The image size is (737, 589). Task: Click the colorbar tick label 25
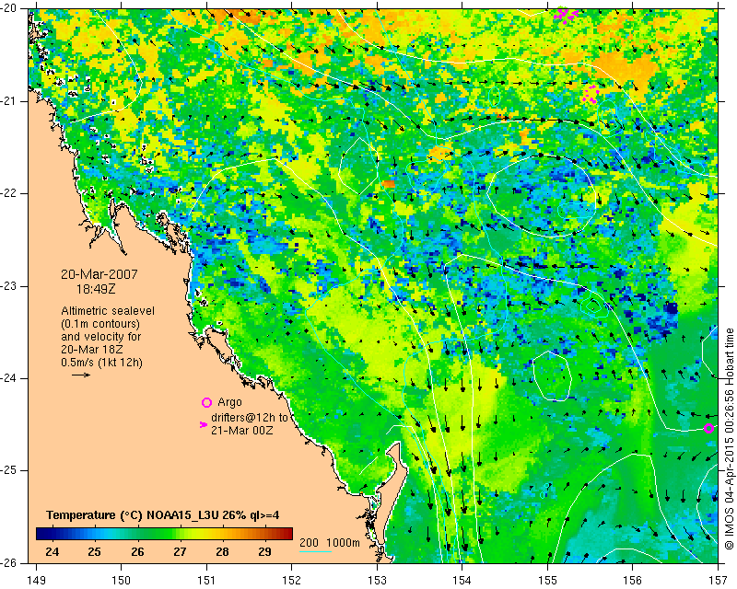[95, 552]
